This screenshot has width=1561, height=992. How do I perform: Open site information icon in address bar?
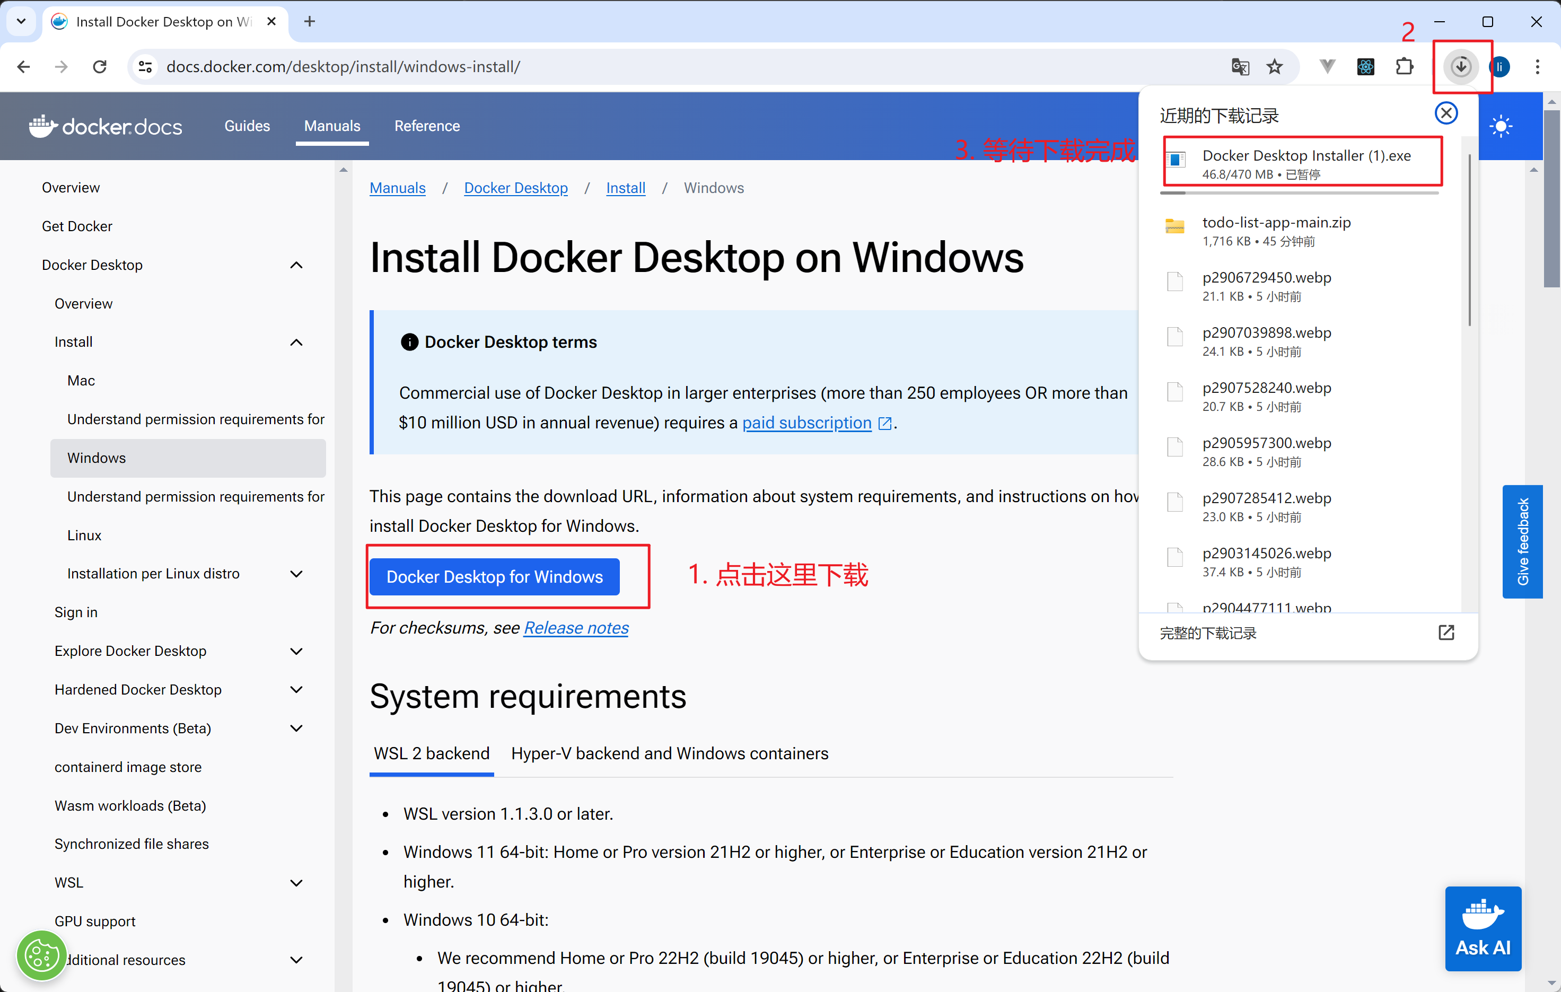pyautogui.click(x=146, y=66)
